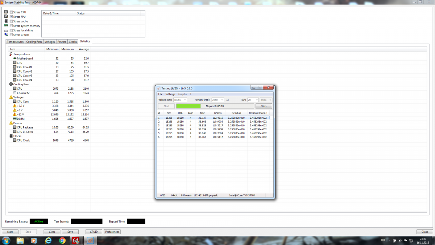The width and height of the screenshot is (435, 245).
Task: Click the Windows Start orb
Action: click(6, 240)
